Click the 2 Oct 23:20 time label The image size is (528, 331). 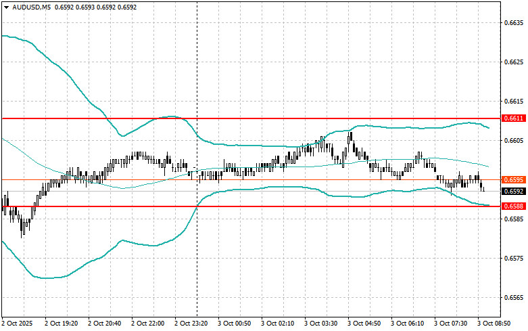coord(191,324)
